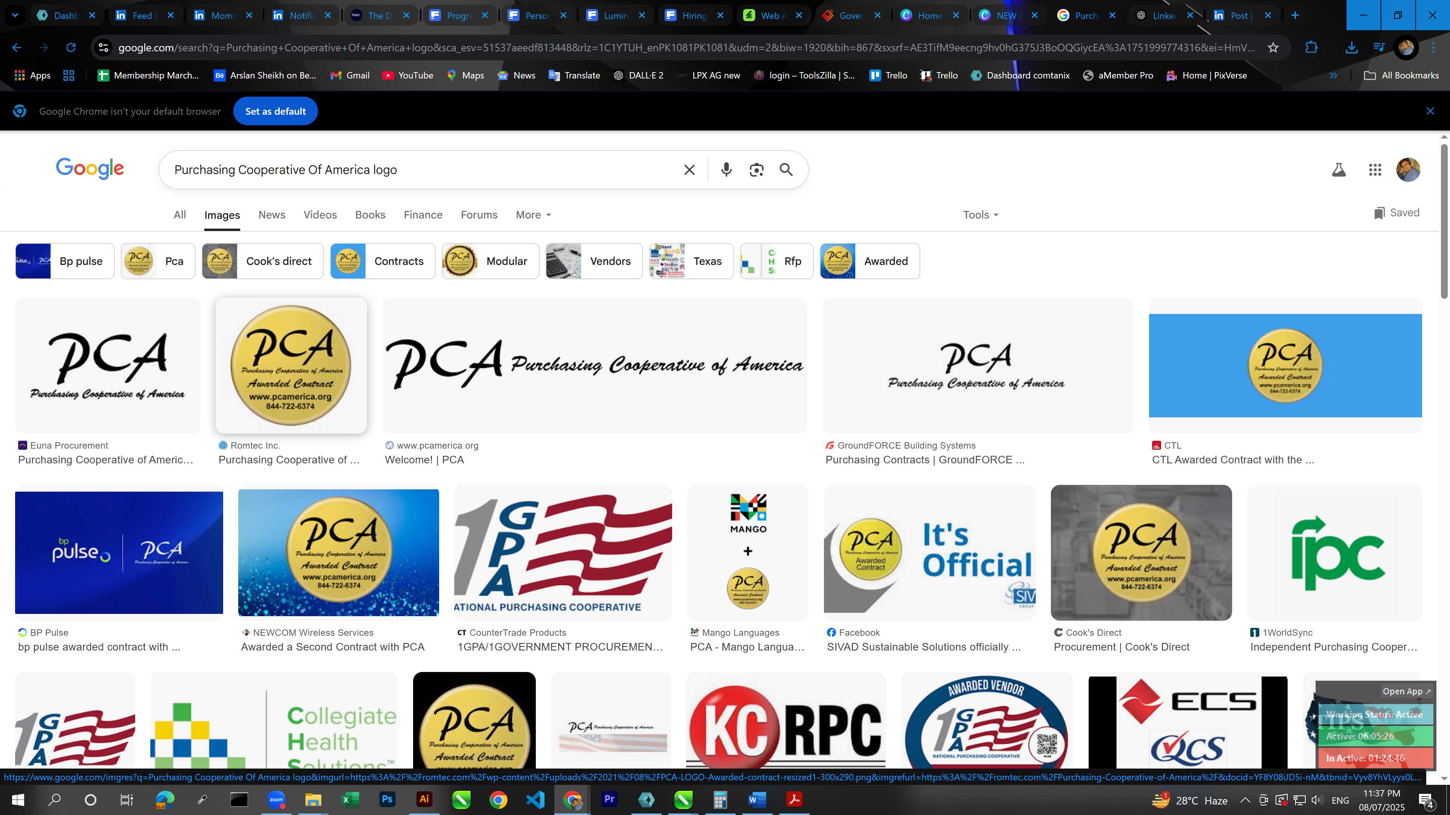Dismiss the default browser notification bar
The image size is (1450, 815).
click(x=1430, y=111)
